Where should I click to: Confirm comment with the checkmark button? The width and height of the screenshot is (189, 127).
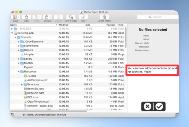(159, 106)
